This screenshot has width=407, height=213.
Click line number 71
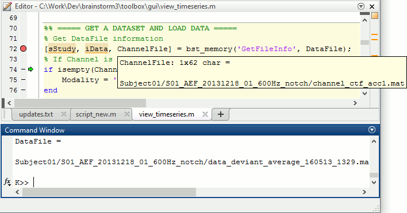tap(13, 38)
